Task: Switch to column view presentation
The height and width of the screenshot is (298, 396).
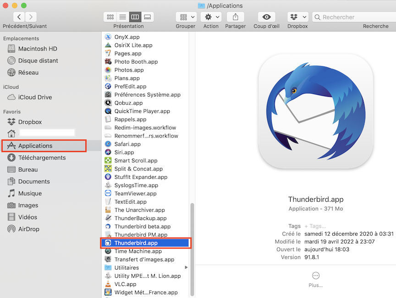Action: tap(135, 17)
